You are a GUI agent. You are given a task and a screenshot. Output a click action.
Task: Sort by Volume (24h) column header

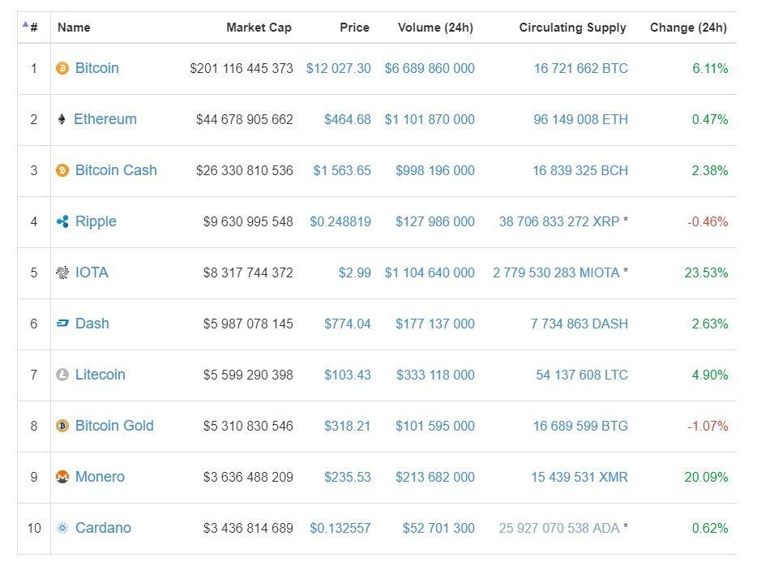click(x=435, y=28)
